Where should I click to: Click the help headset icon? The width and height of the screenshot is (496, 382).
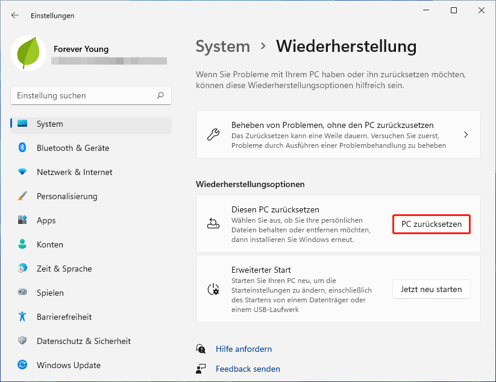tap(201, 349)
